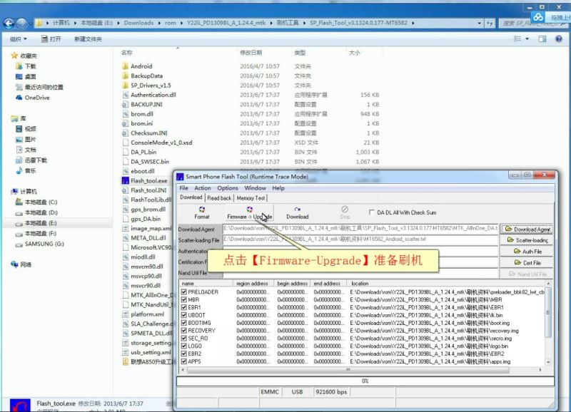This screenshot has height=412, width=571.
Task: Open the Window menu
Action: [255, 188]
